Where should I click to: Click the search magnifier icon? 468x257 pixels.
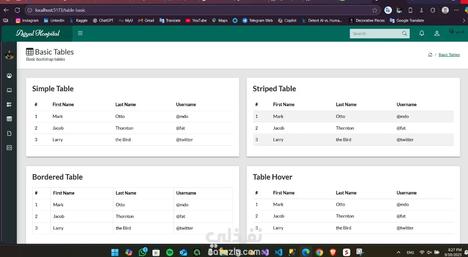point(404,34)
